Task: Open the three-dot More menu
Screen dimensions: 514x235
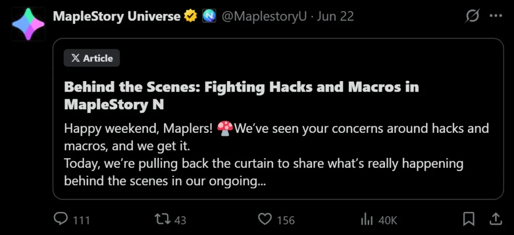Action: tap(495, 16)
